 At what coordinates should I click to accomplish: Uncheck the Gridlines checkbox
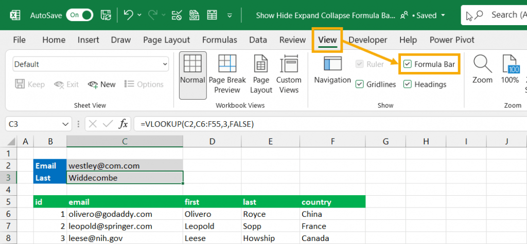point(360,84)
